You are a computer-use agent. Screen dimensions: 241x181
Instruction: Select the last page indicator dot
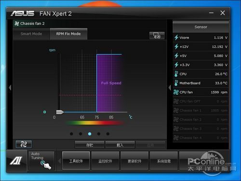tap(108, 134)
